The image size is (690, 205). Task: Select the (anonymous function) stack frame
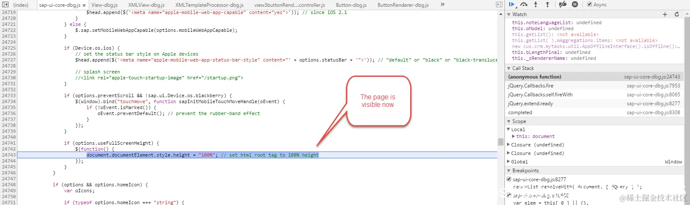click(x=594, y=77)
